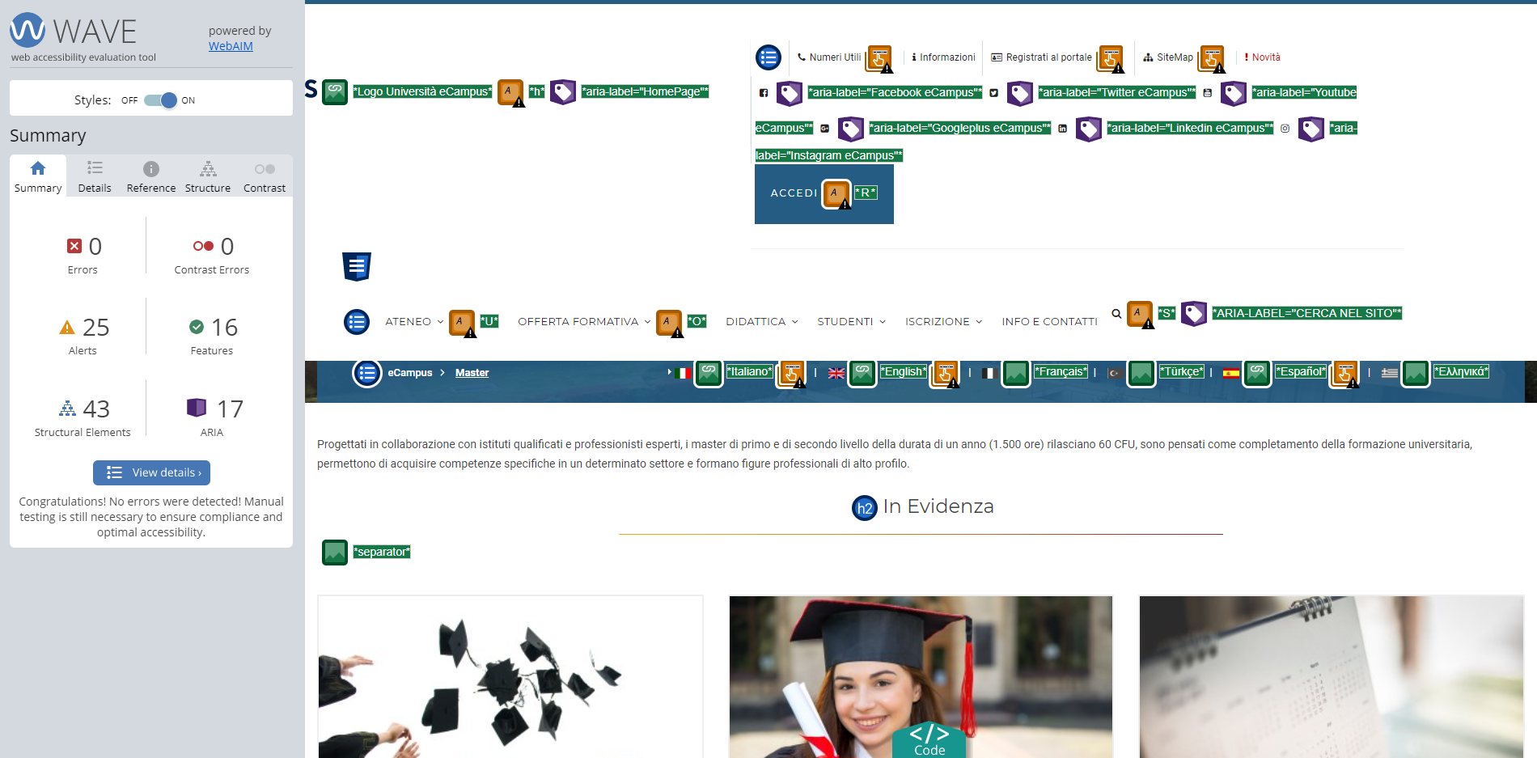The image size is (1537, 758).
Task: Click the ARIA tag icon for Twitter eCampus
Action: click(1020, 93)
